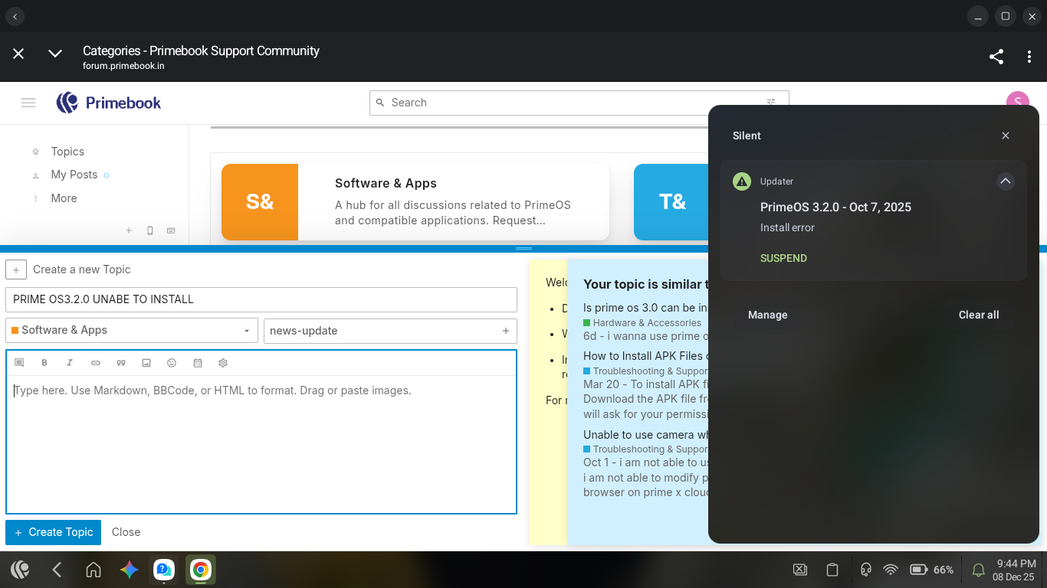Viewport: 1047px width, 588px height.
Task: Click the topic title input field
Action: [x=261, y=299]
